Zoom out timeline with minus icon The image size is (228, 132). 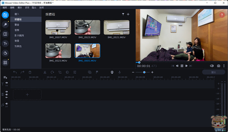pyautogui.click(x=133, y=72)
